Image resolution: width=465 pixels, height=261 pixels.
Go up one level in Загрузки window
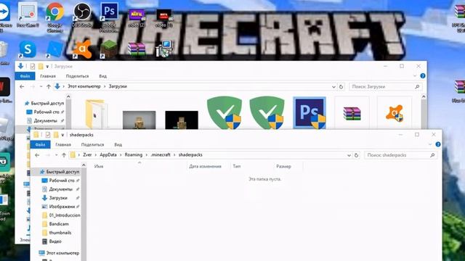[49, 87]
